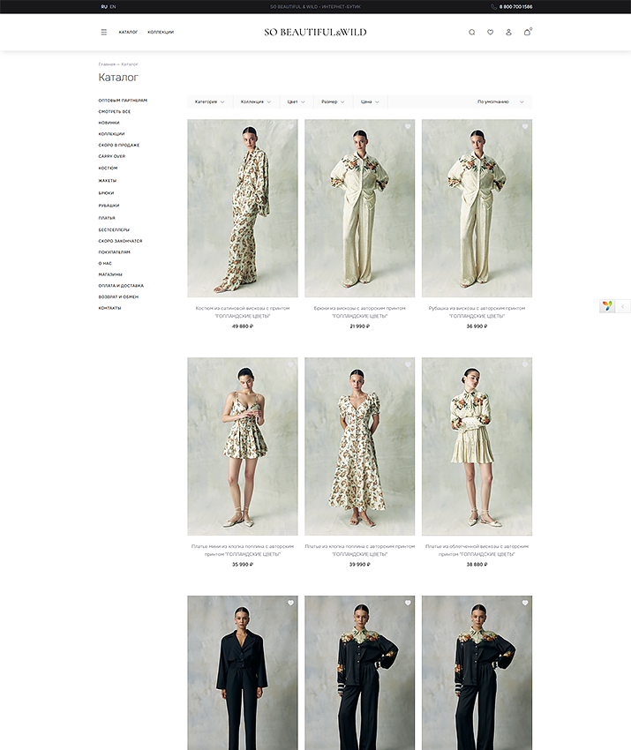Select КОЛЛЕКЦИИ in the top navigation
This screenshot has width=631, height=750.
pyautogui.click(x=161, y=32)
